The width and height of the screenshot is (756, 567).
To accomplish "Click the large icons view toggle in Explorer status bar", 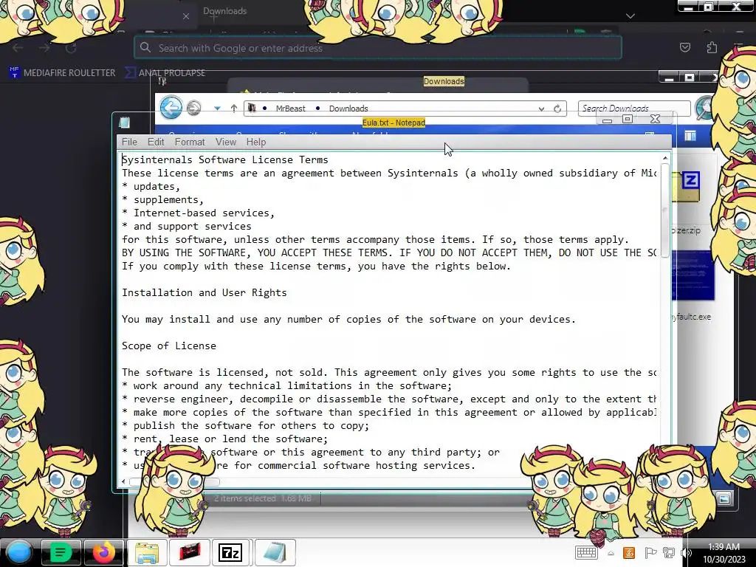I will (724, 498).
